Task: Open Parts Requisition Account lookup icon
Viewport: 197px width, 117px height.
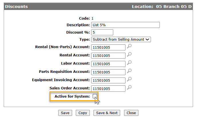Action: [x=129, y=71]
